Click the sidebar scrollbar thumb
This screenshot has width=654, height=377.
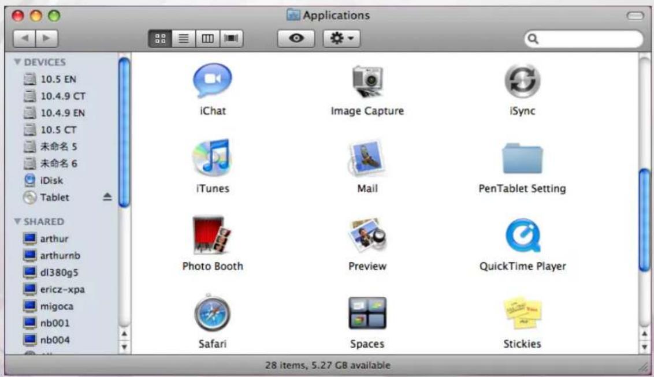(124, 132)
